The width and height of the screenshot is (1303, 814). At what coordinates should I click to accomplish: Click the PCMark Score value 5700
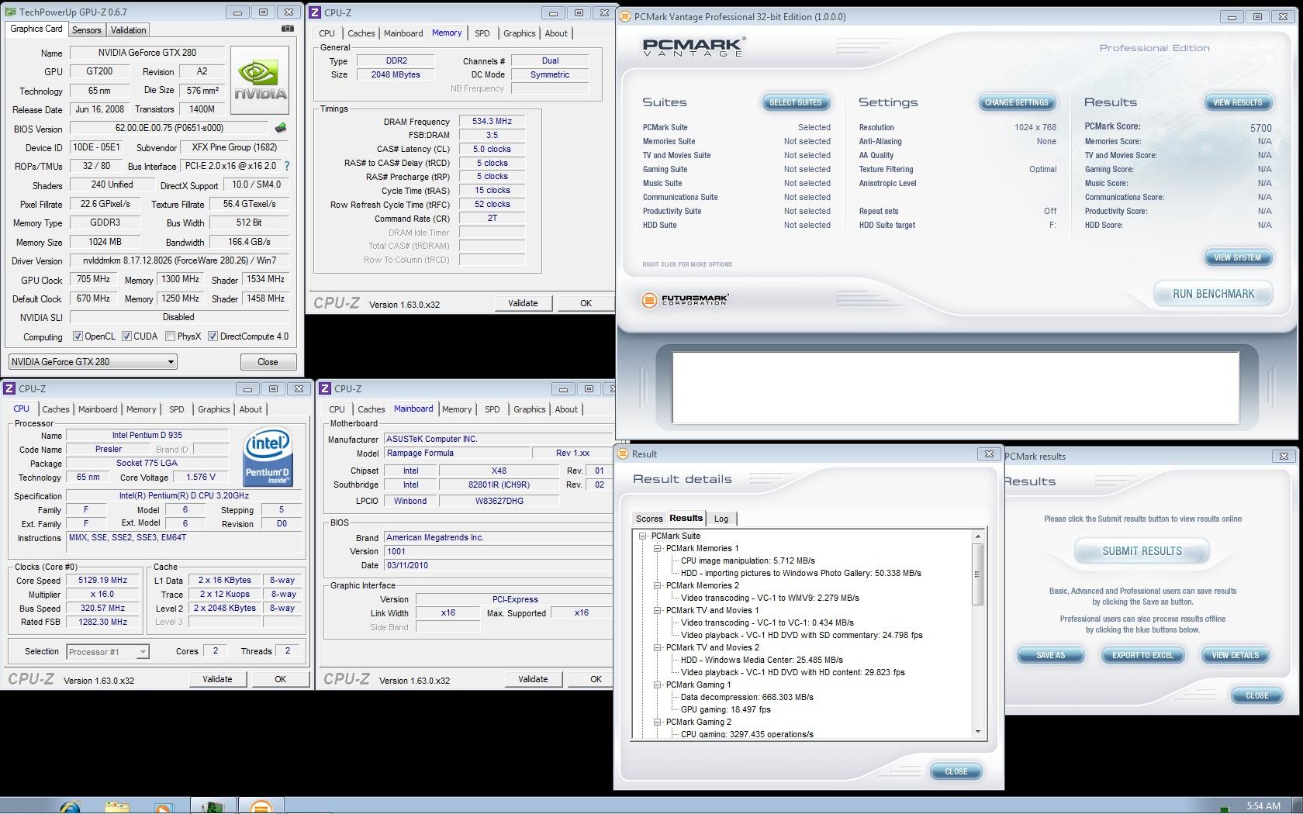pos(1260,128)
